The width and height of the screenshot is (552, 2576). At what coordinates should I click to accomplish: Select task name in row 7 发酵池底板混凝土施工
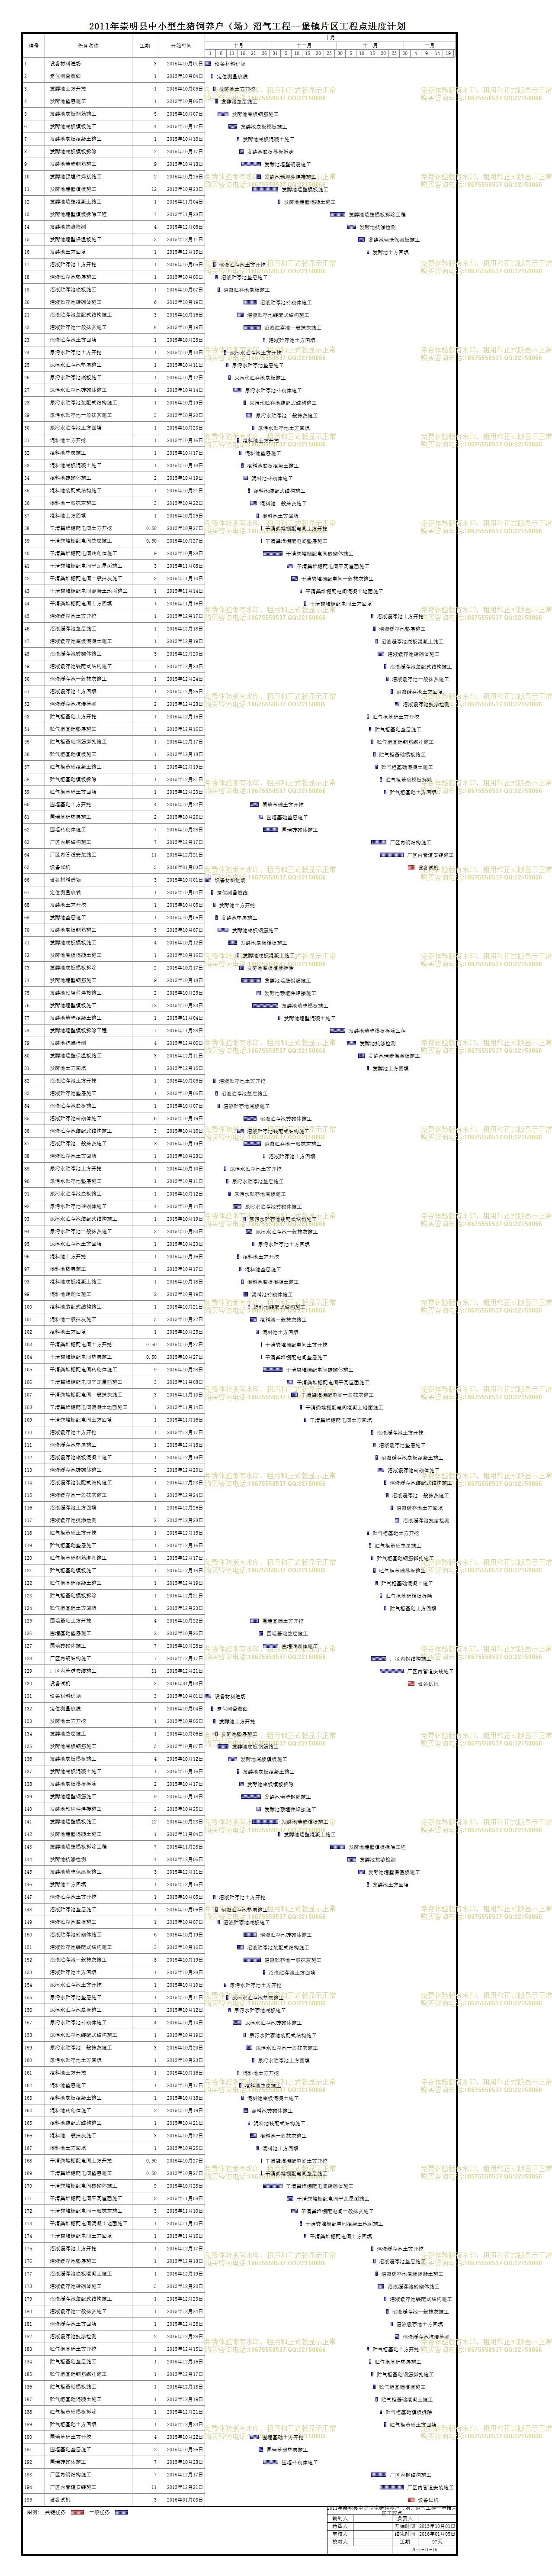[x=76, y=139]
